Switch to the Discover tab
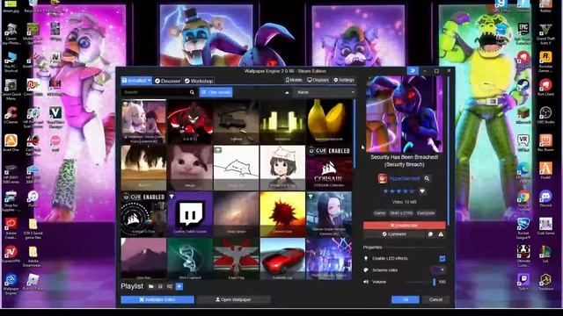The height and width of the screenshot is (316, 563). pos(168,81)
